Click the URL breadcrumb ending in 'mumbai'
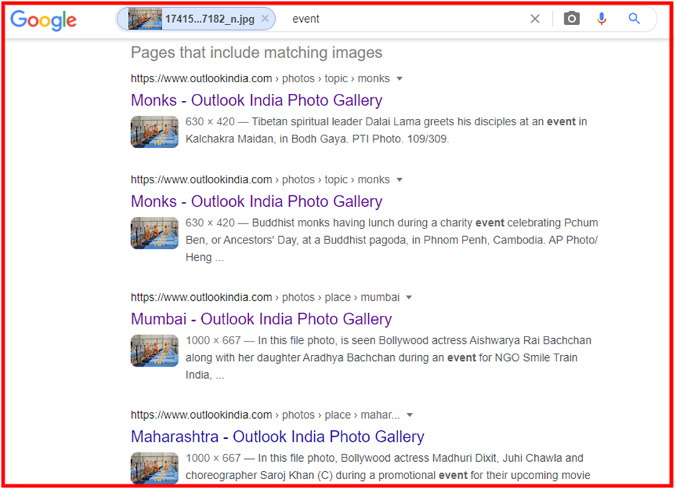The image size is (676, 489). [x=265, y=297]
